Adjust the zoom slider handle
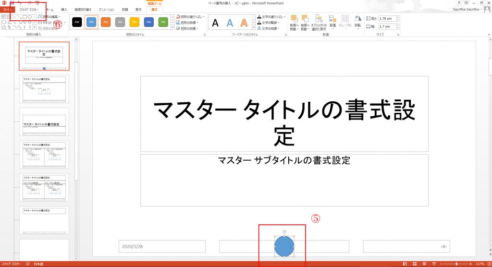 pos(456,264)
